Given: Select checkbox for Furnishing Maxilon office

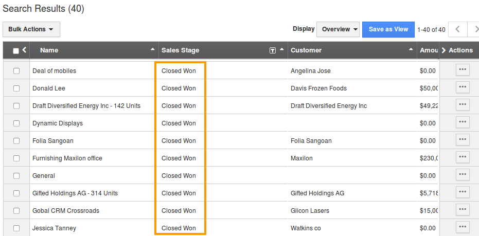Looking at the screenshot, I should click(x=16, y=158).
